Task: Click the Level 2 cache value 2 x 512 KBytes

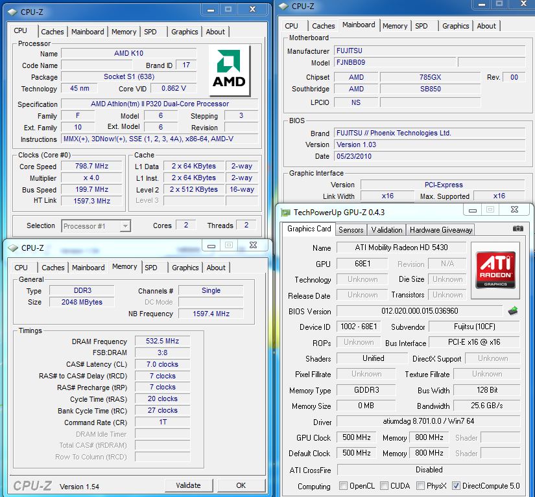Action: [194, 189]
